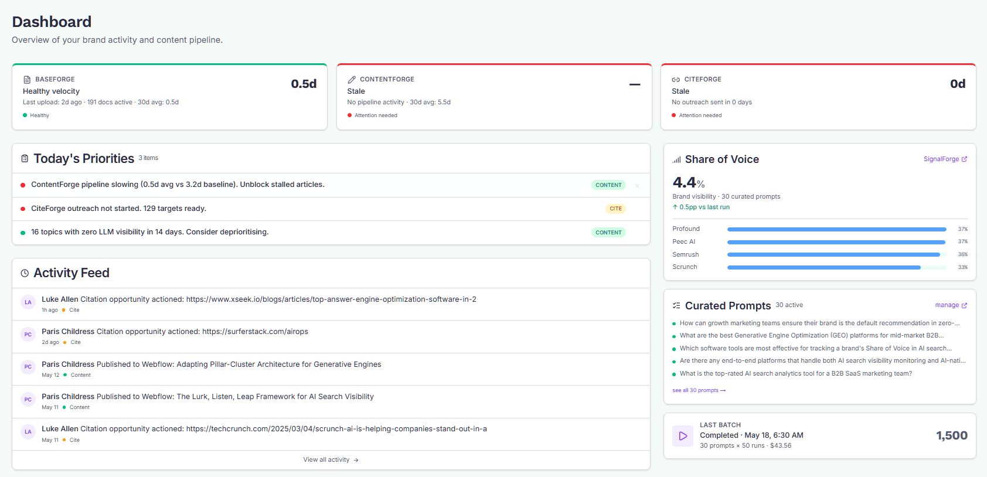Image resolution: width=987 pixels, height=477 pixels.
Task: Click the LA avatar beside xseek.io citation
Action: (x=28, y=302)
